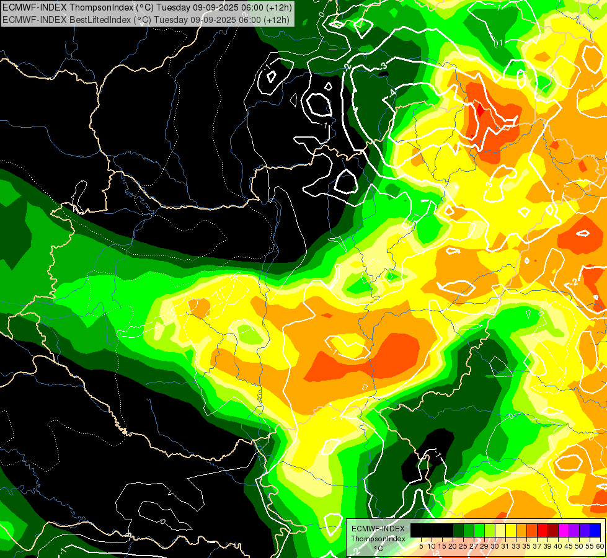The height and width of the screenshot is (558, 607).
Task: Select the blue 55-60 legend swatch
Action: [595, 530]
